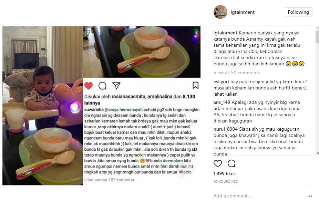Click red heart icon inside embedded post
The height and width of the screenshot is (204, 319).
click(x=89, y=86)
